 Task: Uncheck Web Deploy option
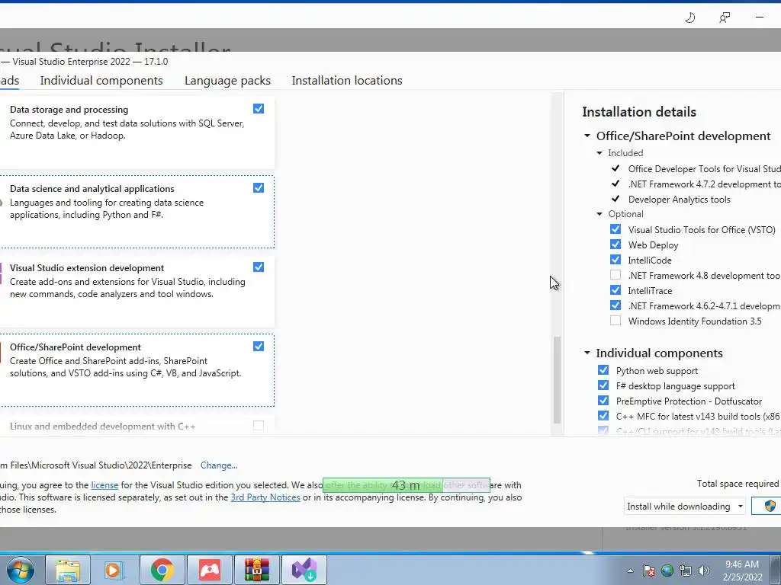coord(615,245)
